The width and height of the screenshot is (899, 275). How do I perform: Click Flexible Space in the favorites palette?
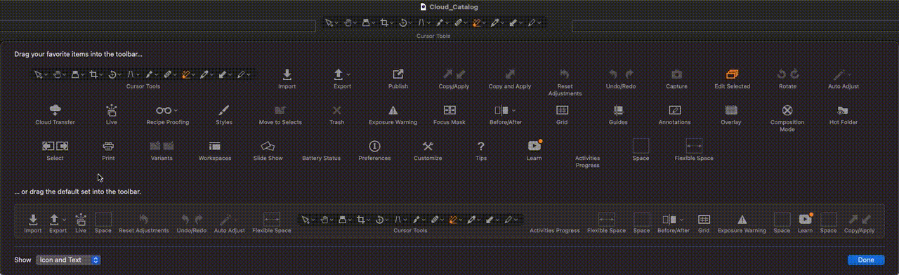click(694, 150)
